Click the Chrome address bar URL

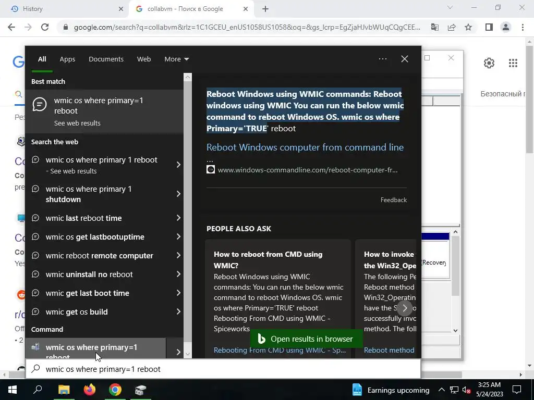[x=247, y=27]
